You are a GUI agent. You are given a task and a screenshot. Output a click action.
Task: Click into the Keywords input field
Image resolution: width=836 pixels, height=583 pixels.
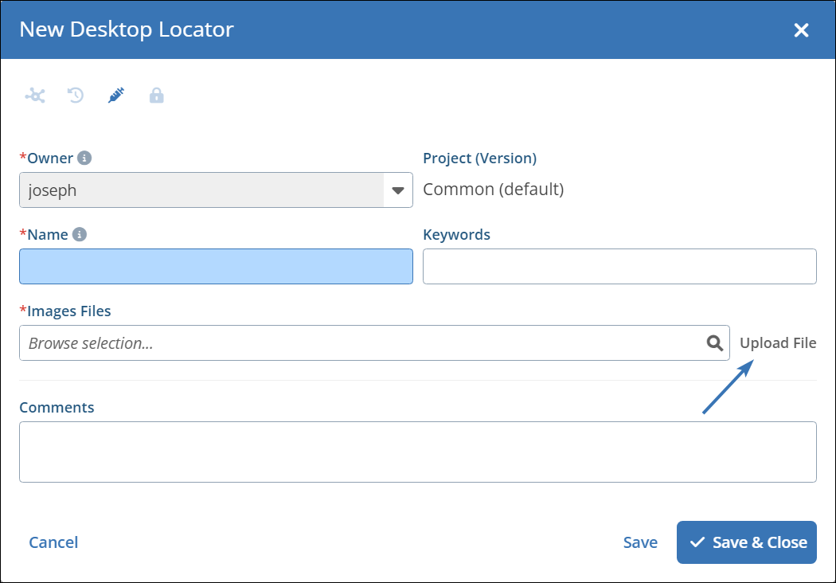[619, 267]
